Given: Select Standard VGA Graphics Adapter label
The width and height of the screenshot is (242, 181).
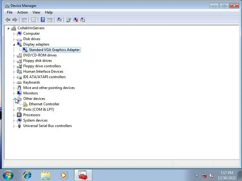Looking at the screenshot, I should point(54,50).
